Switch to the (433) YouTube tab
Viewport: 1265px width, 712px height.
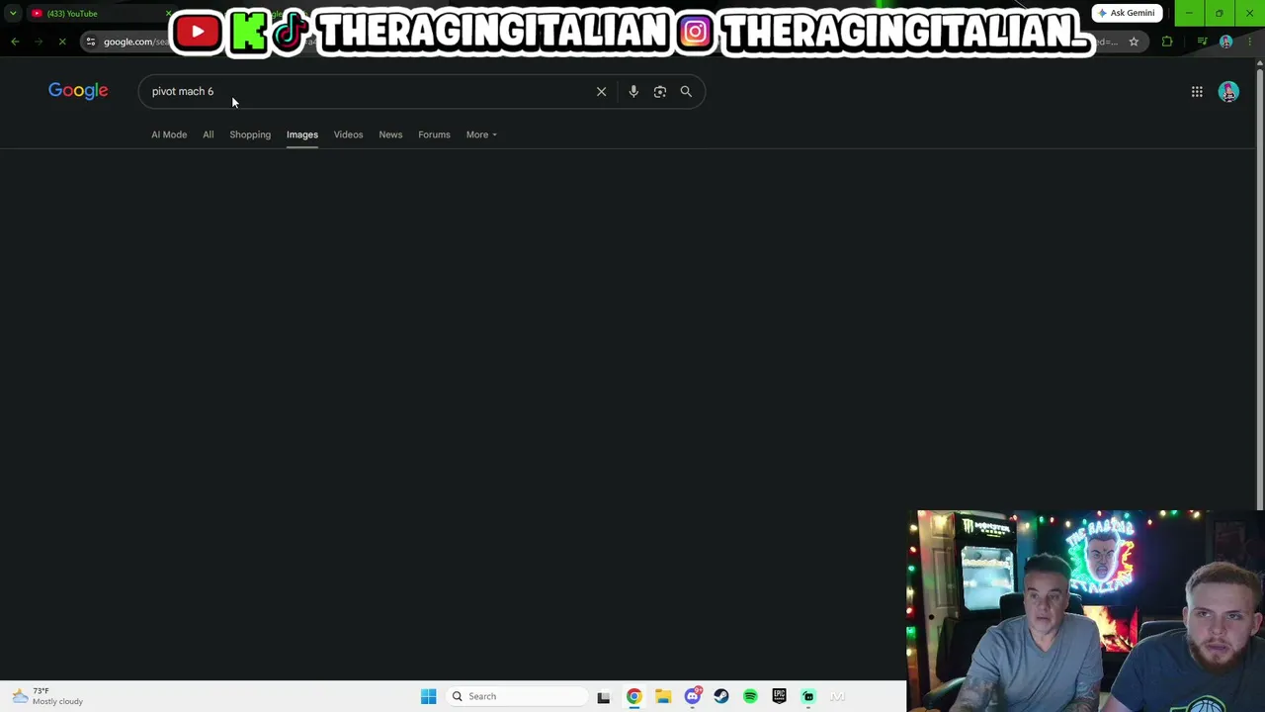point(99,13)
